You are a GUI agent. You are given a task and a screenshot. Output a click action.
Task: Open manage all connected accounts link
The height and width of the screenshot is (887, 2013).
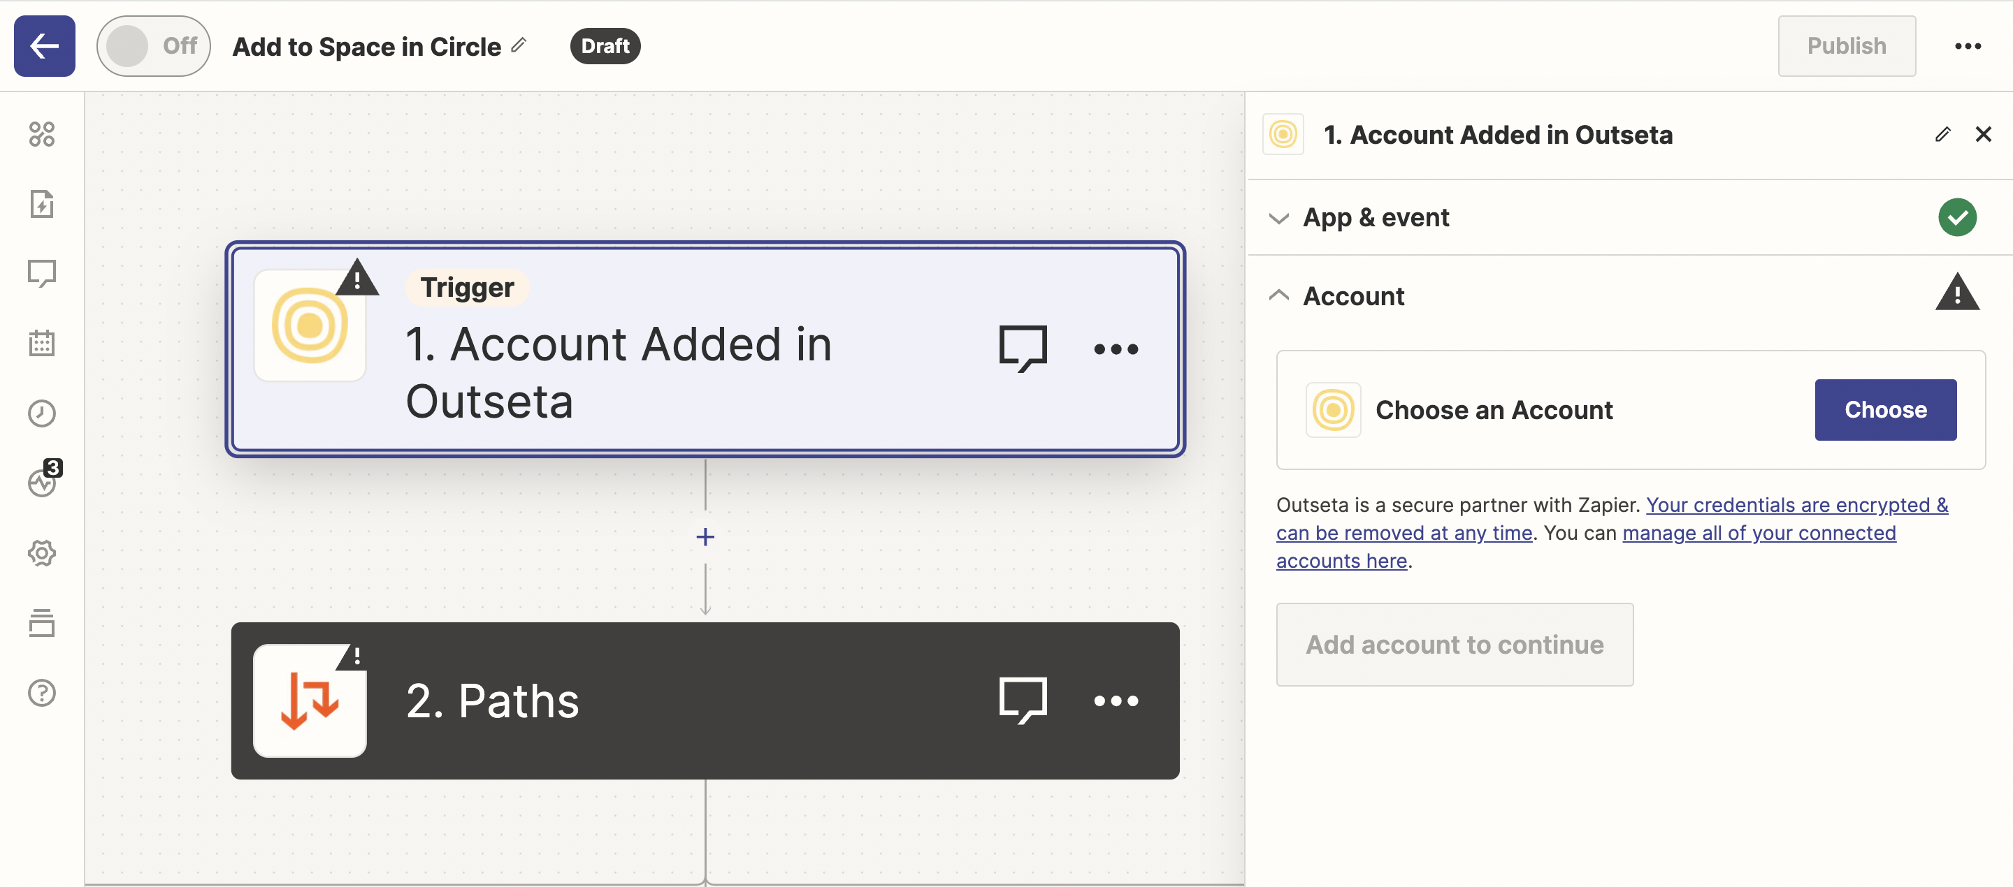pos(1759,534)
